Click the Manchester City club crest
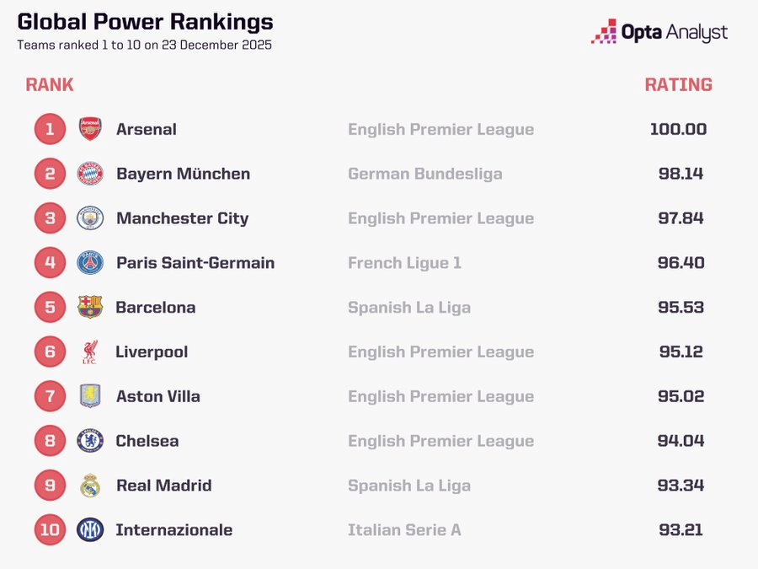 coord(90,218)
